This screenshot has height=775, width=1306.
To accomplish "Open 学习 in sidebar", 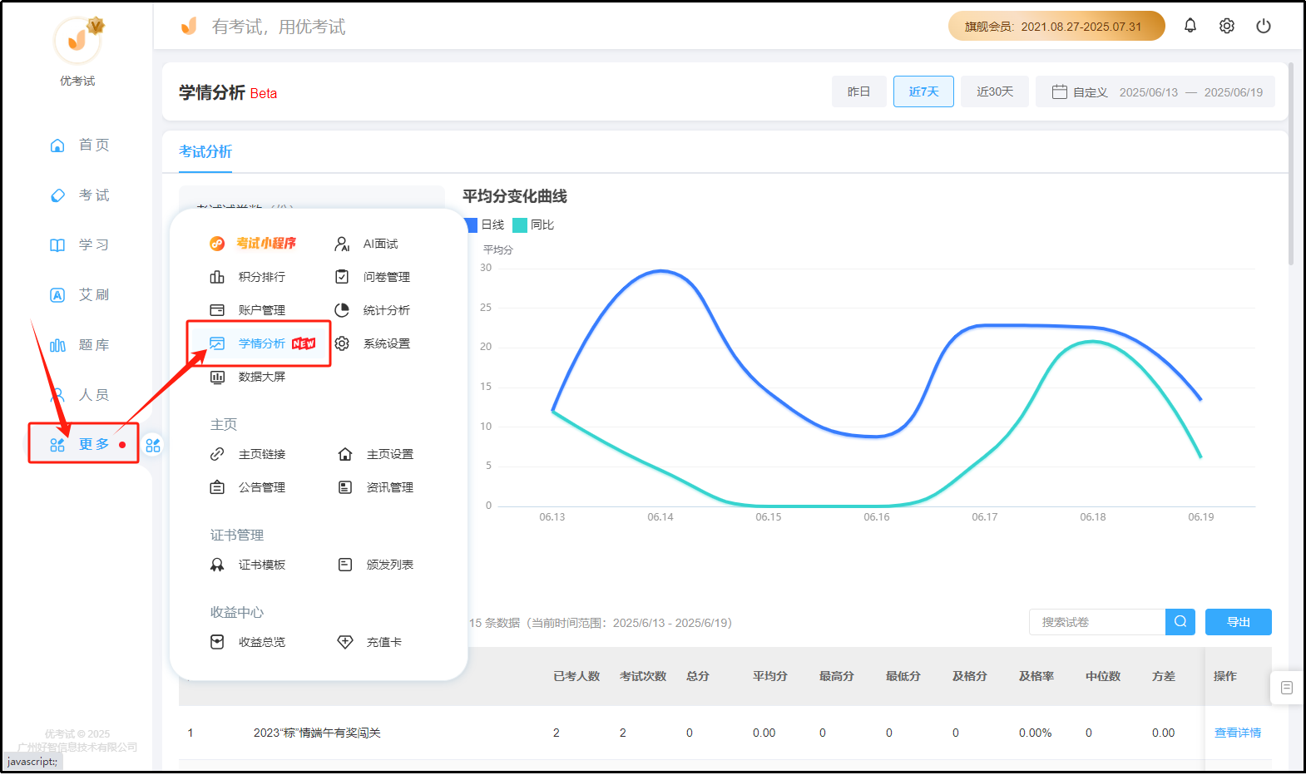I will click(79, 244).
